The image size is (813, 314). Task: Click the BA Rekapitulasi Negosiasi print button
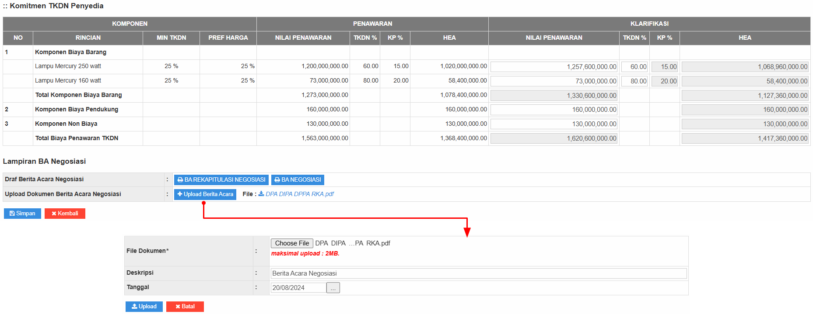[221, 180]
